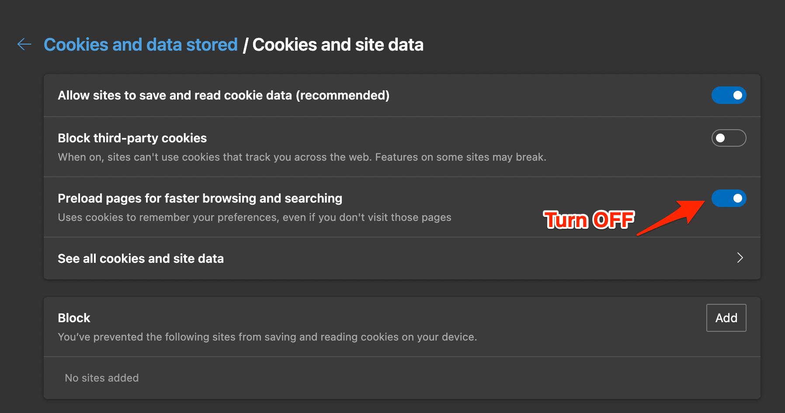
Task: Click the Cookies and site data heading
Action: 338,45
